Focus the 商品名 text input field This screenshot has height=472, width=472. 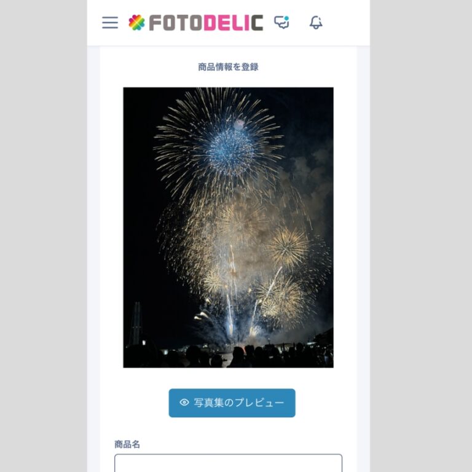click(228, 463)
